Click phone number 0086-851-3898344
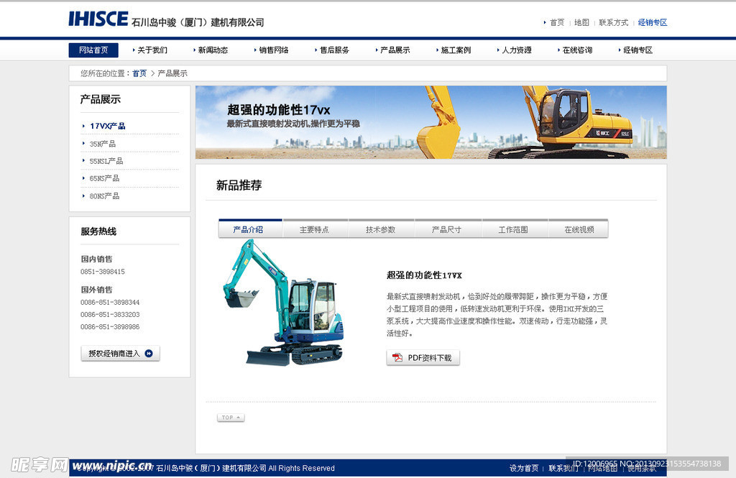The image size is (736, 478). (110, 303)
